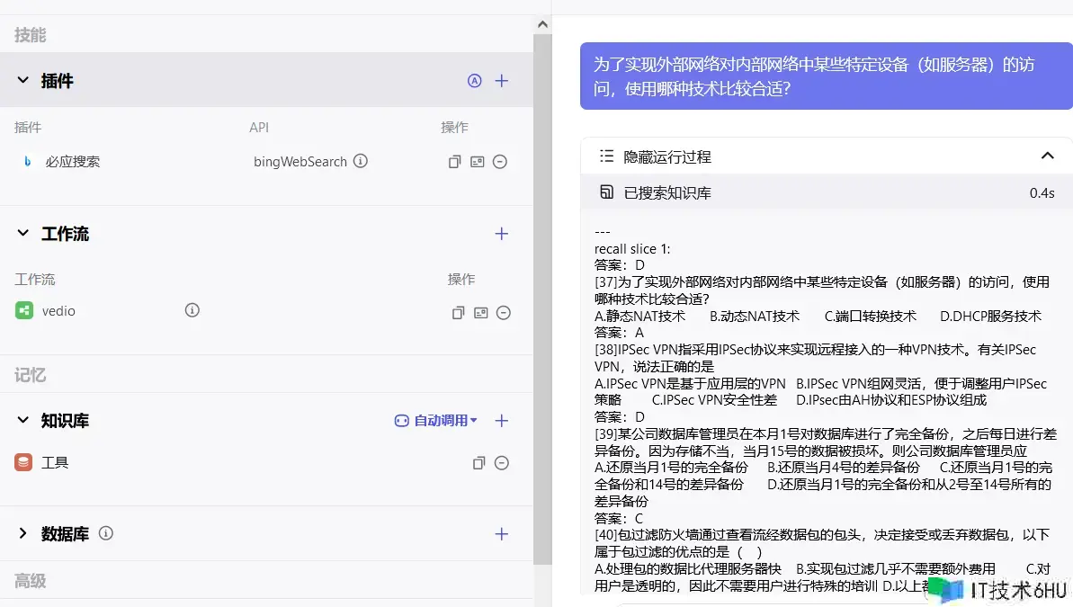This screenshot has height=607, width=1073.
Task: Open the 自动调用 dropdown
Action: point(436,421)
